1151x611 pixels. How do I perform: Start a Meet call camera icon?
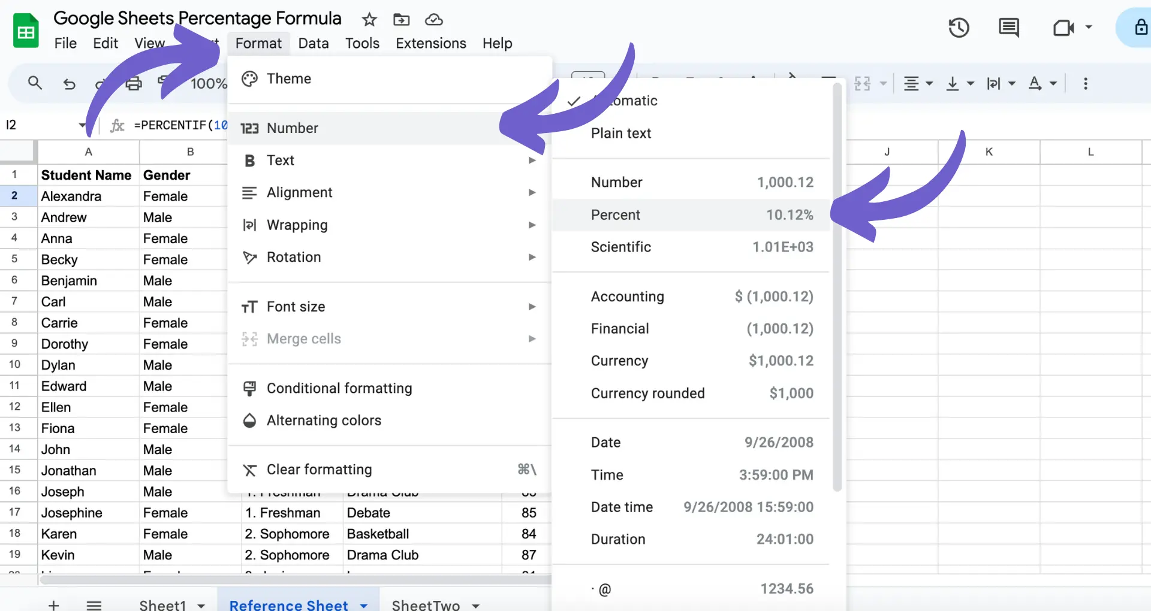(1063, 28)
